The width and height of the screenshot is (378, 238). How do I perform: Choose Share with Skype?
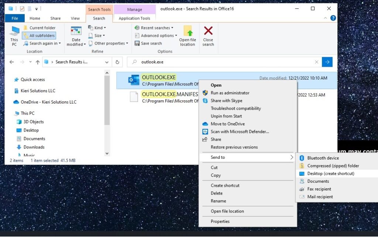(248, 101)
